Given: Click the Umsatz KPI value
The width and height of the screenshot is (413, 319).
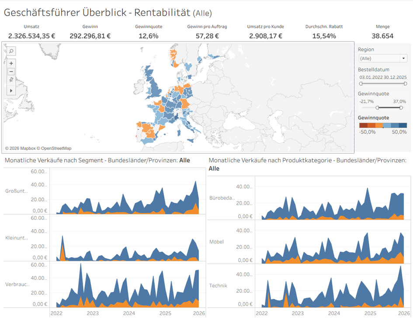Looking at the screenshot, I should coord(31,36).
